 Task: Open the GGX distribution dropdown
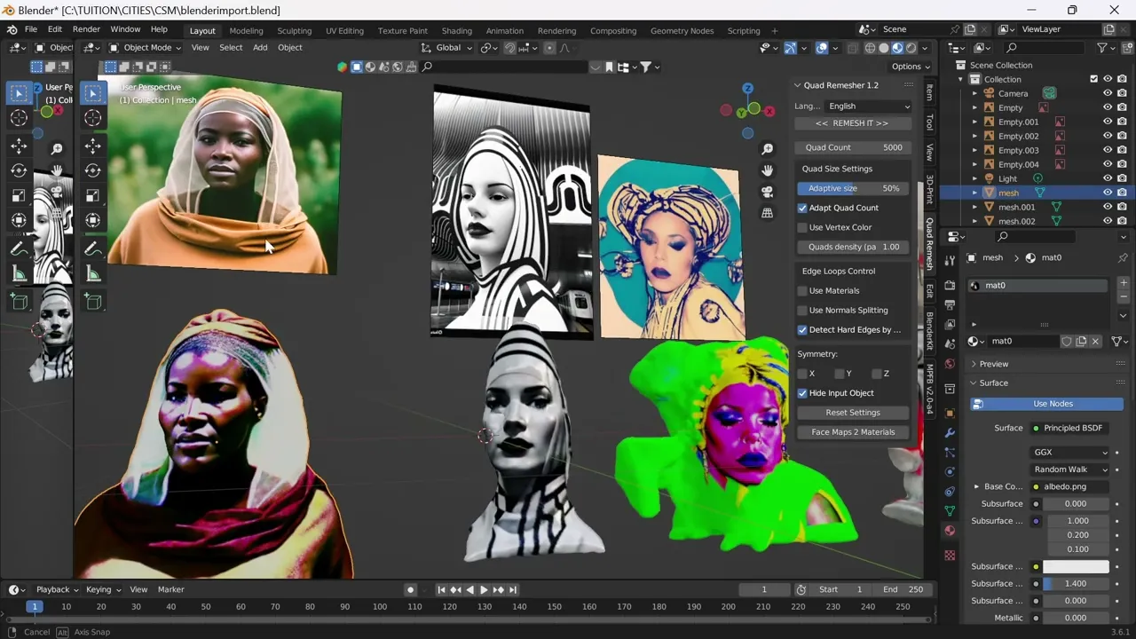pos(1070,452)
